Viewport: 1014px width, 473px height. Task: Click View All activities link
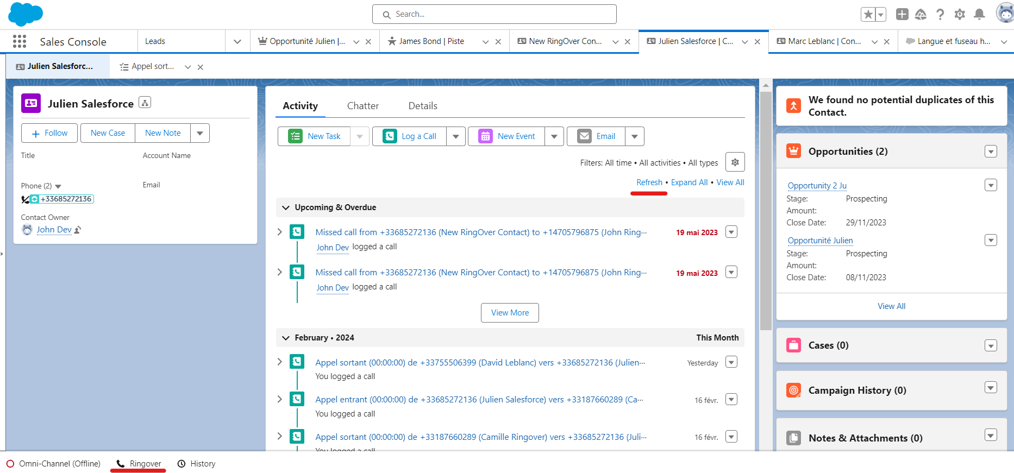(x=730, y=182)
